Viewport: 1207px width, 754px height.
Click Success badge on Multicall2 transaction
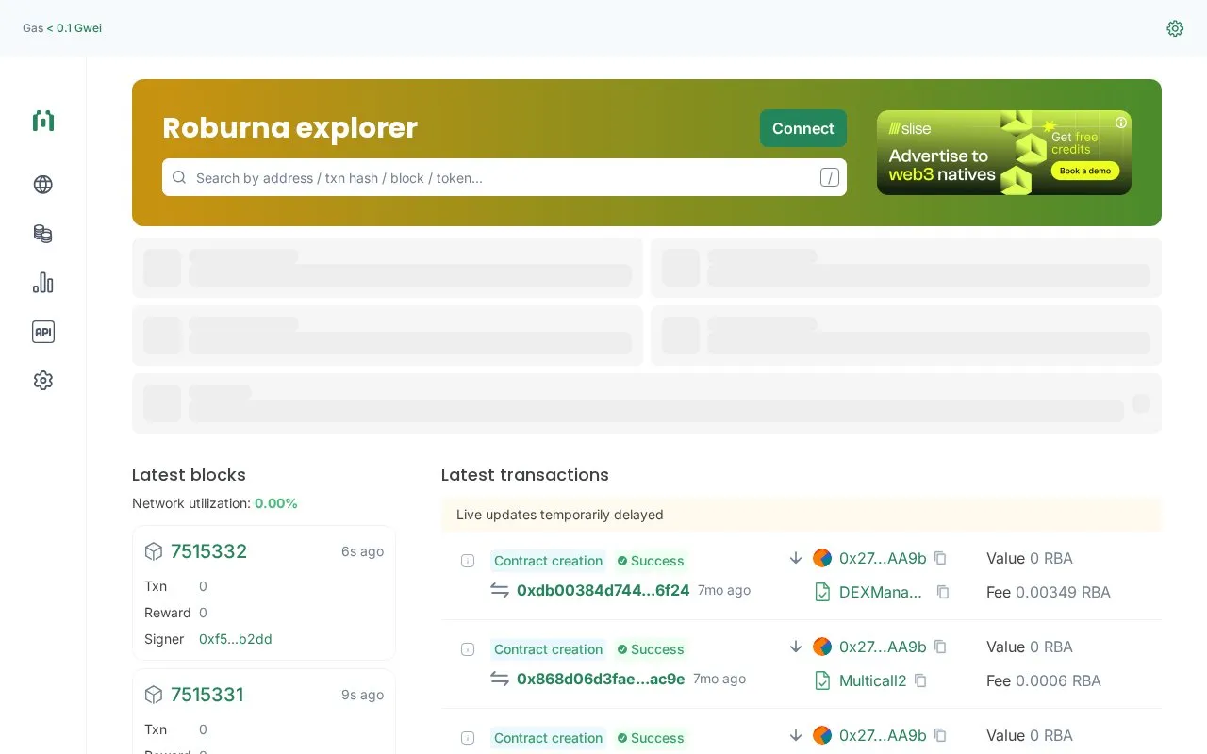pos(651,649)
